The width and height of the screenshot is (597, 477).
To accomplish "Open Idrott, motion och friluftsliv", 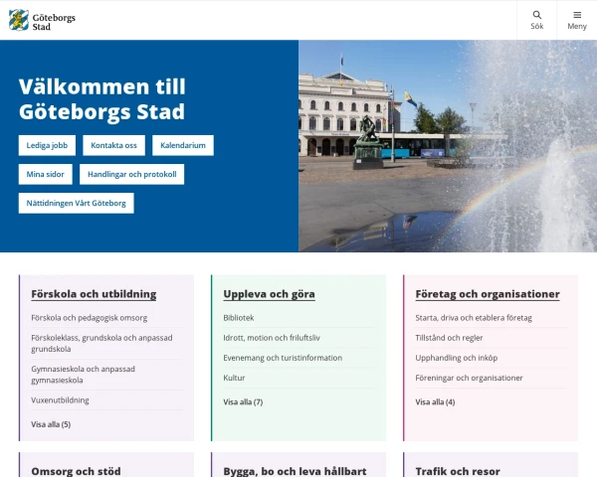I will [272, 338].
